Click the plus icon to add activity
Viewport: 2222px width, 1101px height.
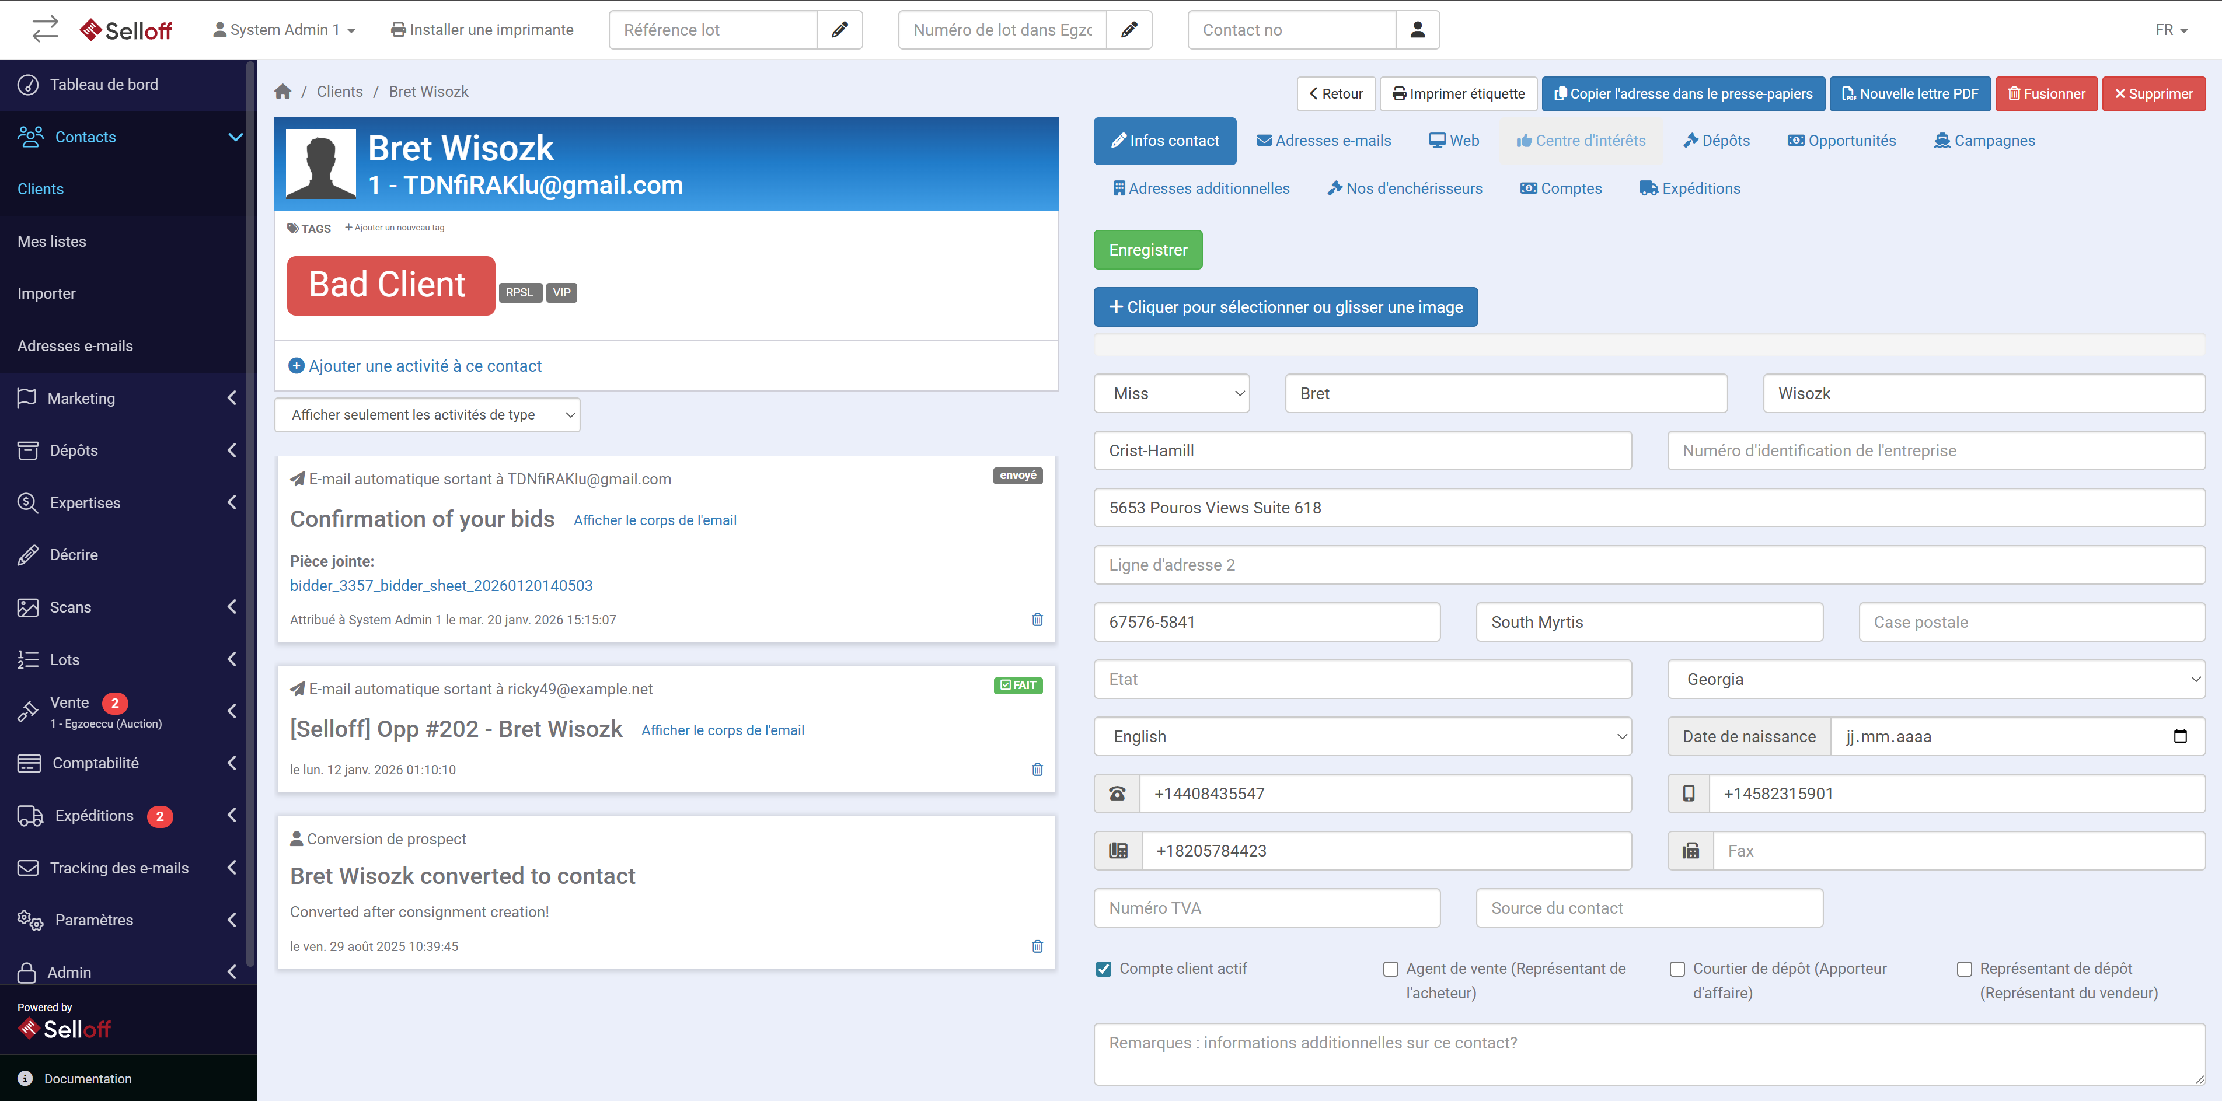click(x=296, y=366)
